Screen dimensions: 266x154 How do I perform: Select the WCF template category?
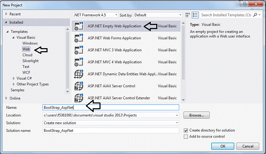point(26,72)
